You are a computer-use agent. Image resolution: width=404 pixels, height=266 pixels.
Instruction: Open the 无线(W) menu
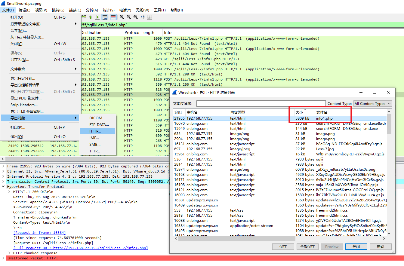pyautogui.click(x=142, y=10)
